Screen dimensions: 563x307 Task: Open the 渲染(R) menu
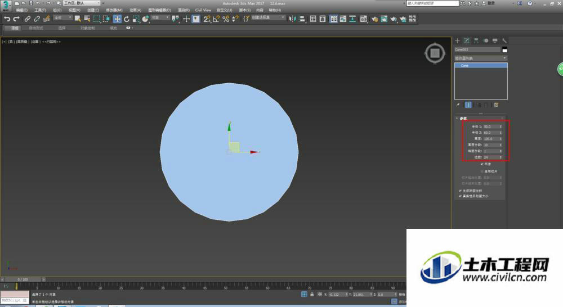[184, 10]
